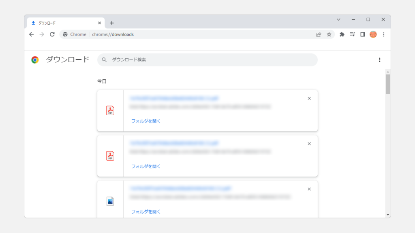
Task: Reload the downloads page
Action: tap(52, 34)
